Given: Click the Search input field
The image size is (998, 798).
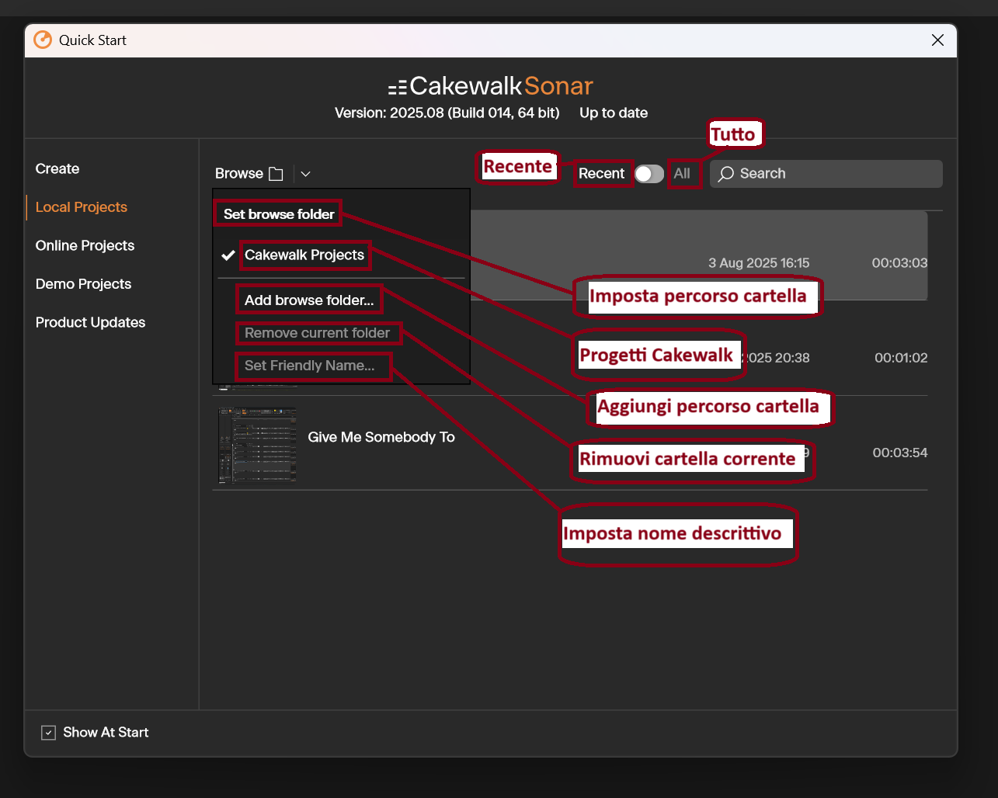Looking at the screenshot, I should click(x=826, y=174).
